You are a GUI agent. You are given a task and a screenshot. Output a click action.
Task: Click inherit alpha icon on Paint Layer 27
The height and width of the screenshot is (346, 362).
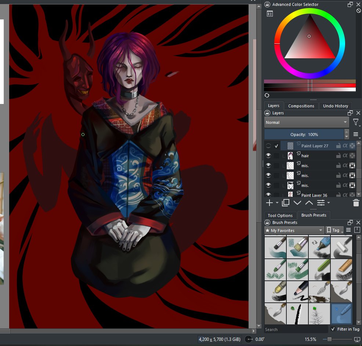345,146
